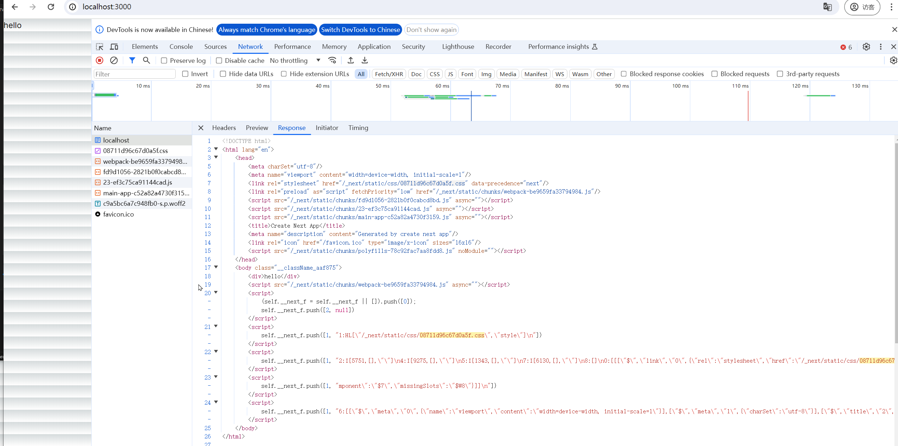Collapse the html tag on line 2
Screen dimensions: 898x446
216,149
